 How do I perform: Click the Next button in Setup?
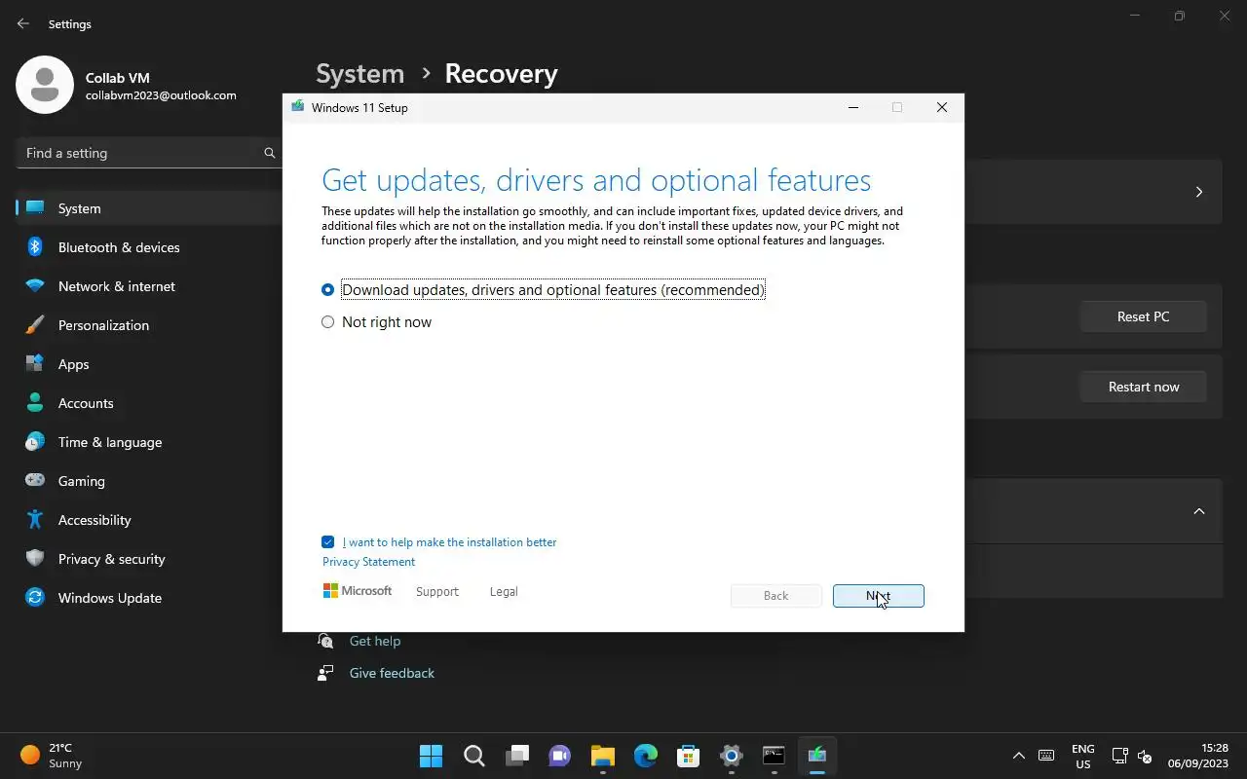click(x=878, y=596)
